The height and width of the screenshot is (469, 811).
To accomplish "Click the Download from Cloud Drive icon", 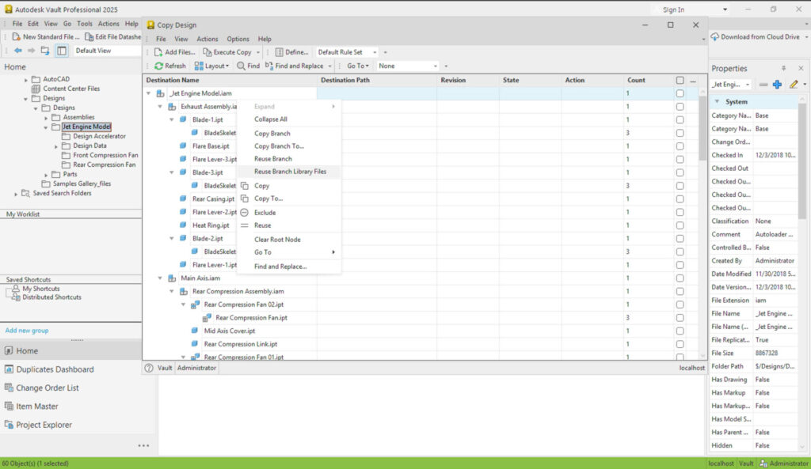I will pyautogui.click(x=714, y=37).
